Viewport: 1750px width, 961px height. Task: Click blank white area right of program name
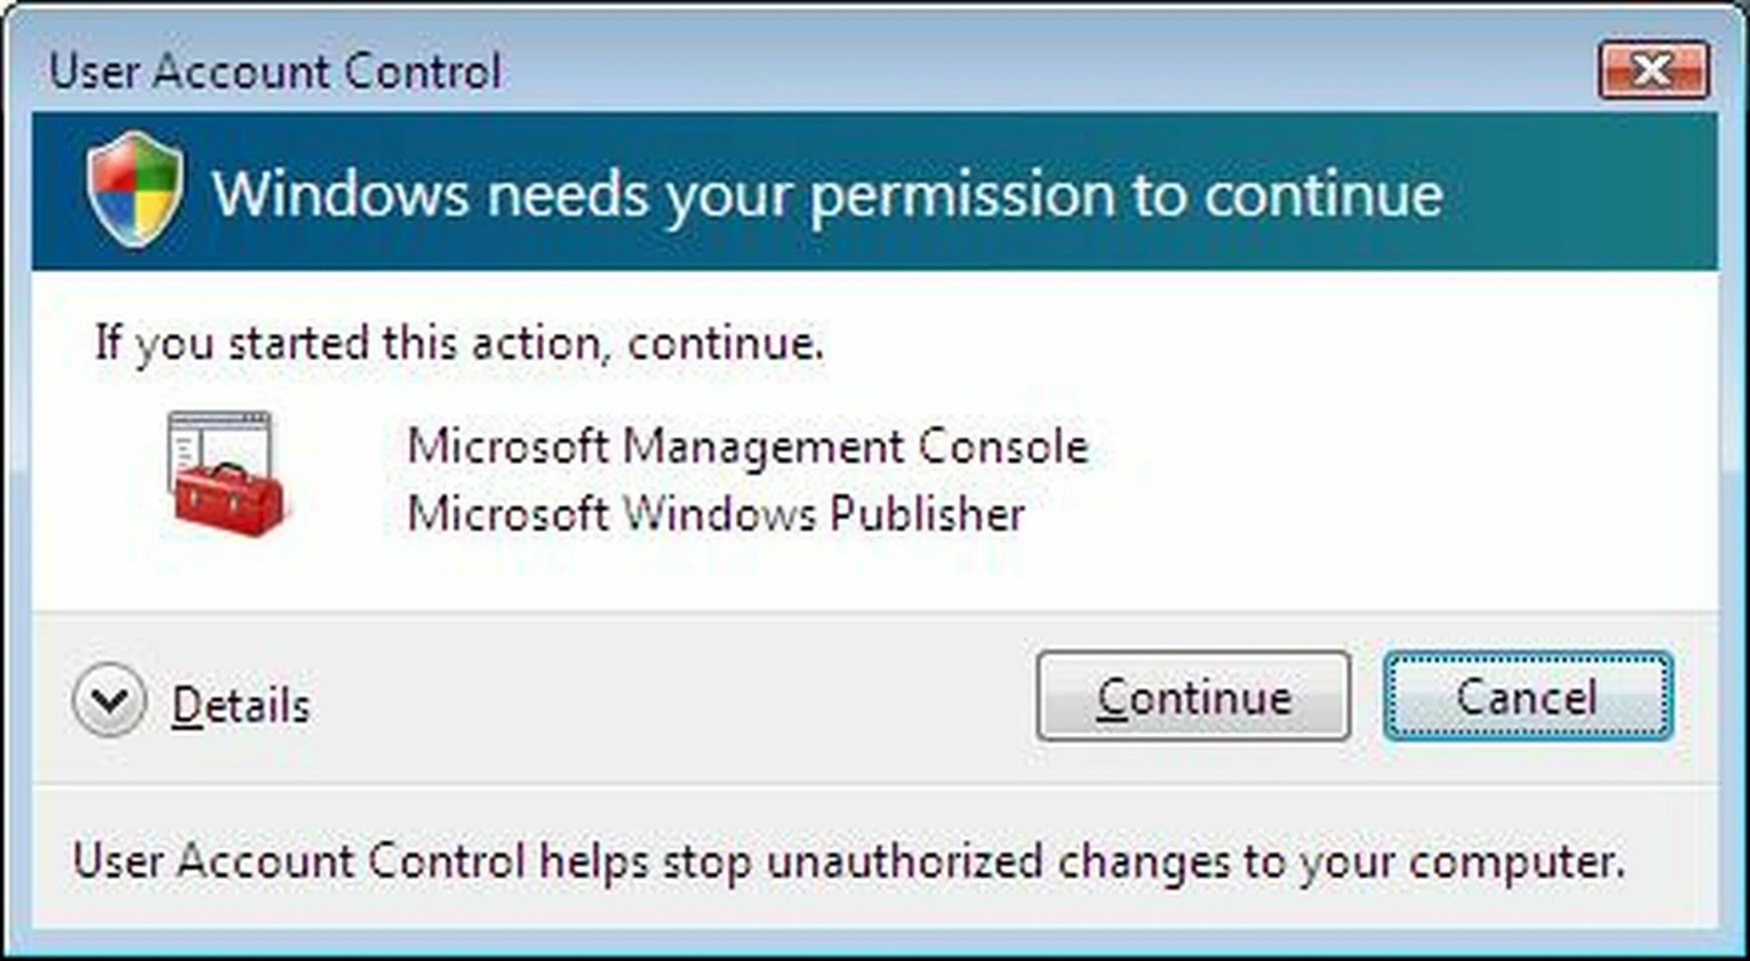pos(1392,476)
